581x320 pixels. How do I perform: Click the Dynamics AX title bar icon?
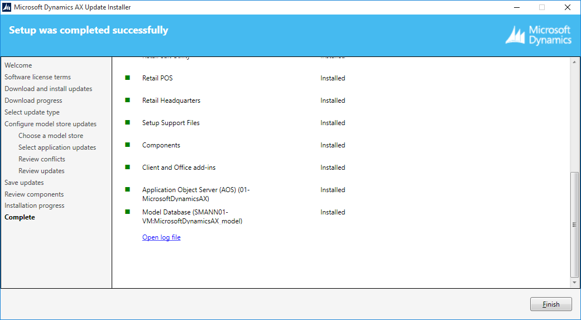(x=7, y=7)
